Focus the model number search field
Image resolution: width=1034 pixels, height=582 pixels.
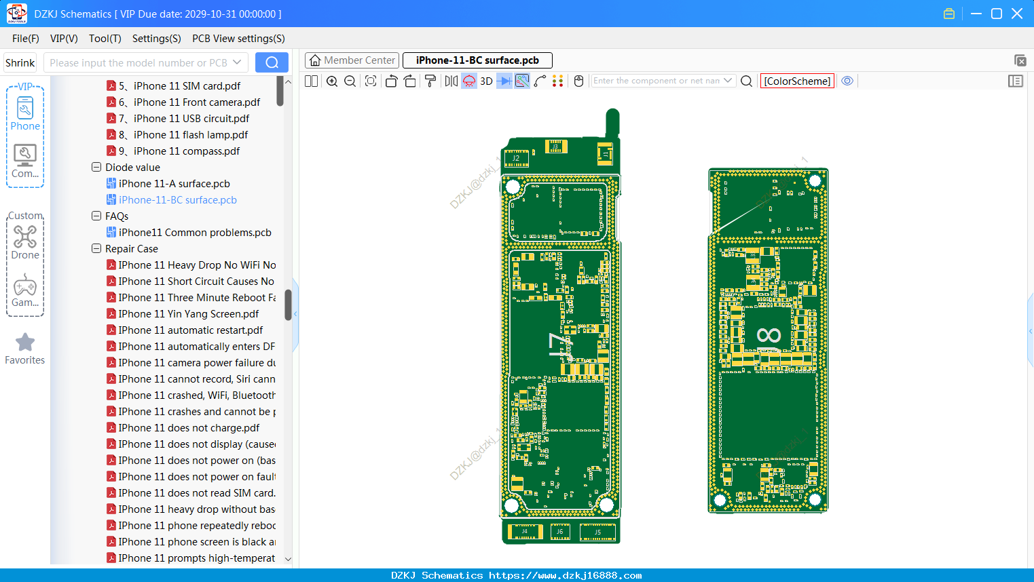coord(138,62)
